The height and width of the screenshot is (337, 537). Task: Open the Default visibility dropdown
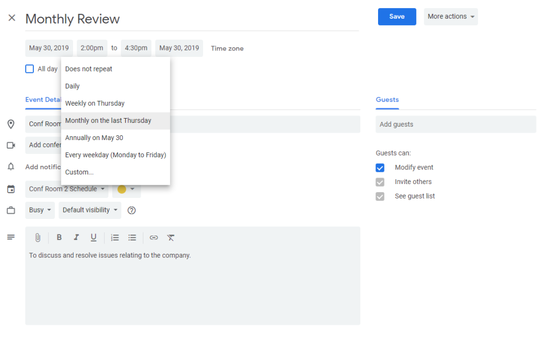[x=90, y=210]
